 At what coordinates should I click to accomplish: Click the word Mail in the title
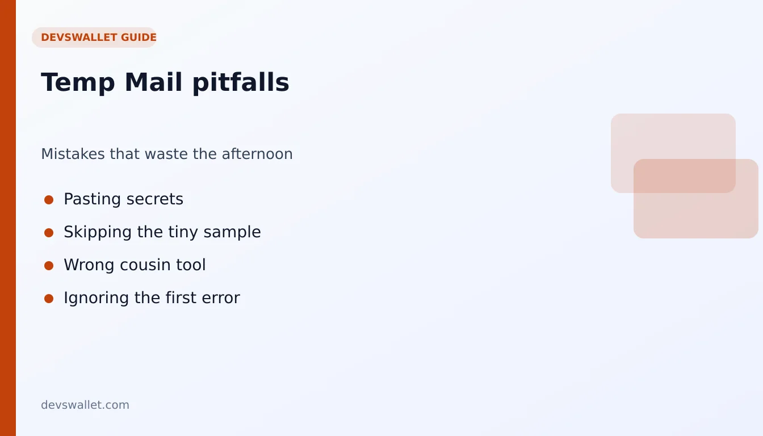tap(154, 82)
